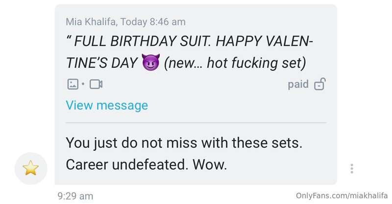Open the three-dot message options menu
The width and height of the screenshot is (392, 204).
(x=352, y=169)
